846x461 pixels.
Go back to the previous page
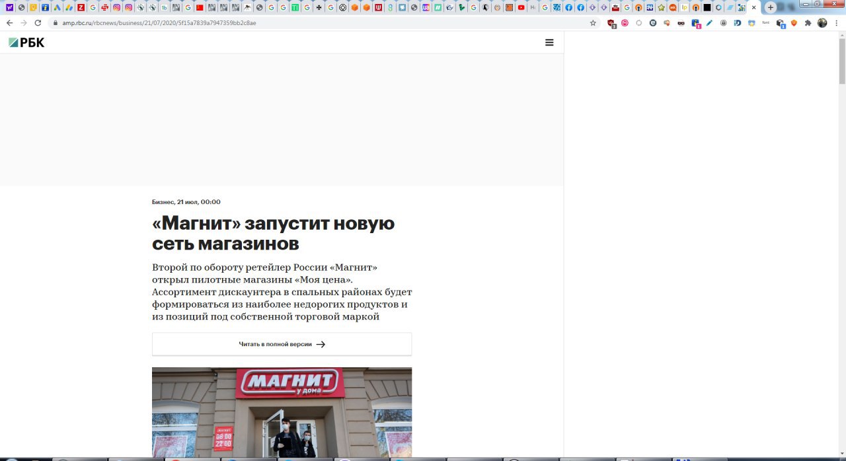[9, 22]
